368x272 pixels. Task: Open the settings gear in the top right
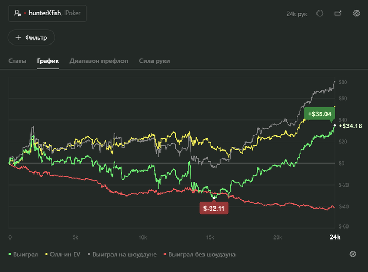point(356,13)
